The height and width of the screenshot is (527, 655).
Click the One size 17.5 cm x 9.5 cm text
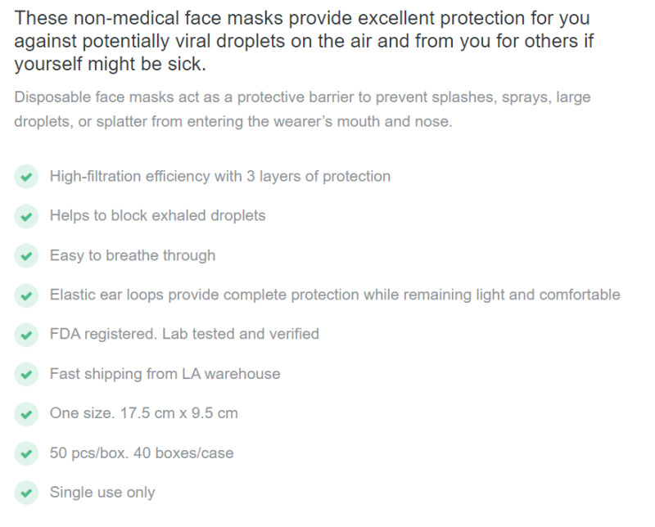[144, 413]
